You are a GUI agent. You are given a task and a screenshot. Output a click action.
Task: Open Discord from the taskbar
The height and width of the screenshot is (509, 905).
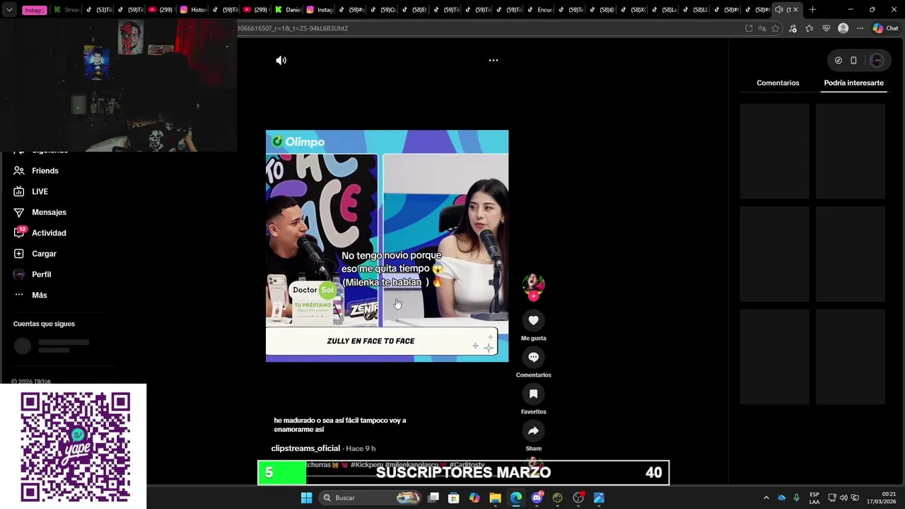pos(537,498)
